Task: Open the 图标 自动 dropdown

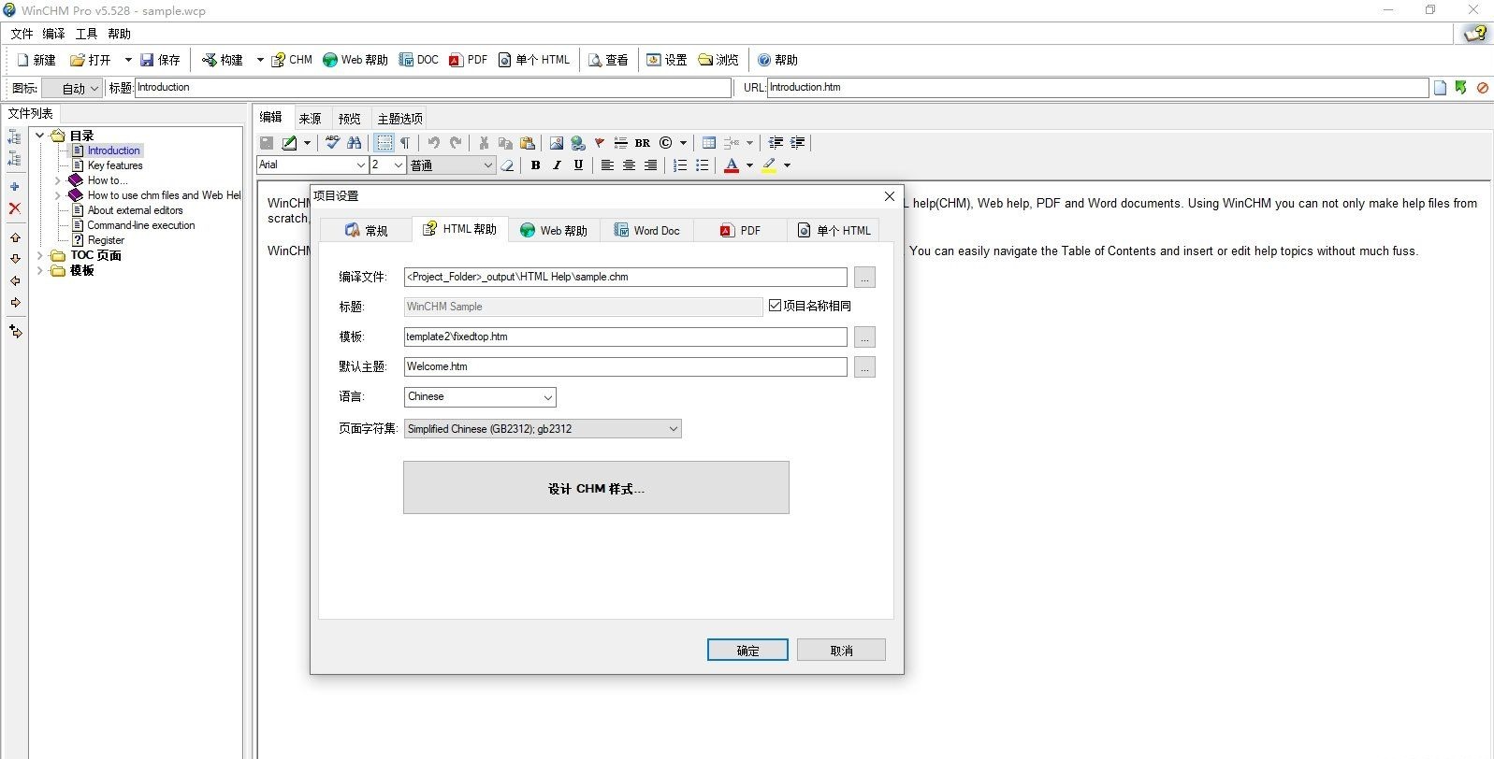Action: (x=72, y=89)
